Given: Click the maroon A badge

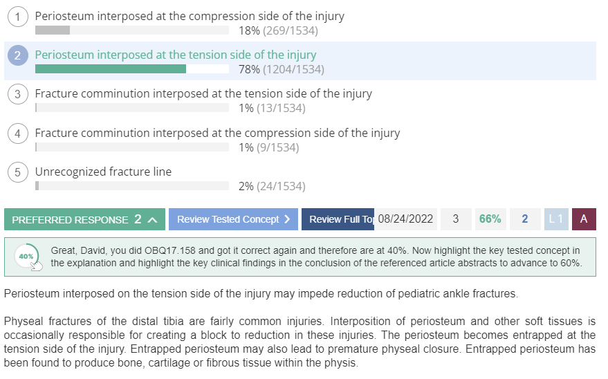Looking at the screenshot, I should click(x=584, y=219).
